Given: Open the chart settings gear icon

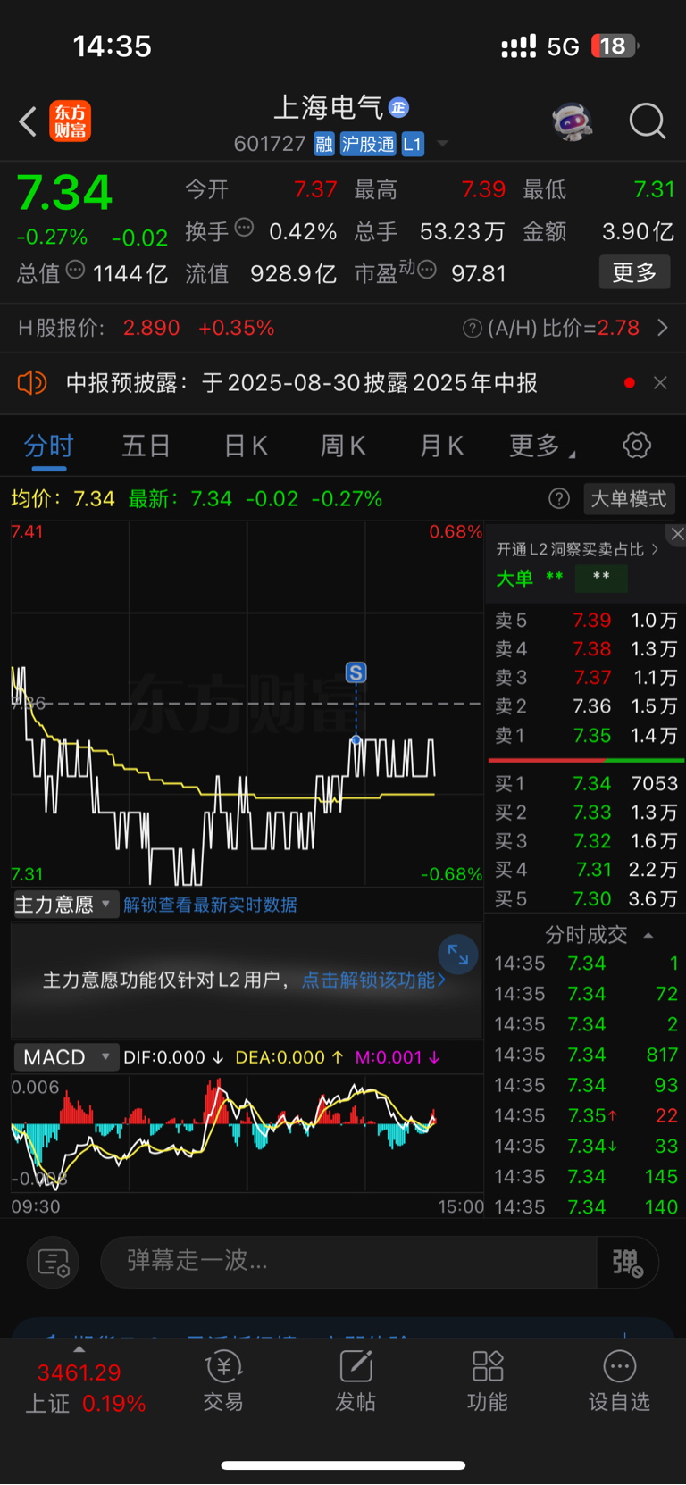Looking at the screenshot, I should (x=637, y=445).
